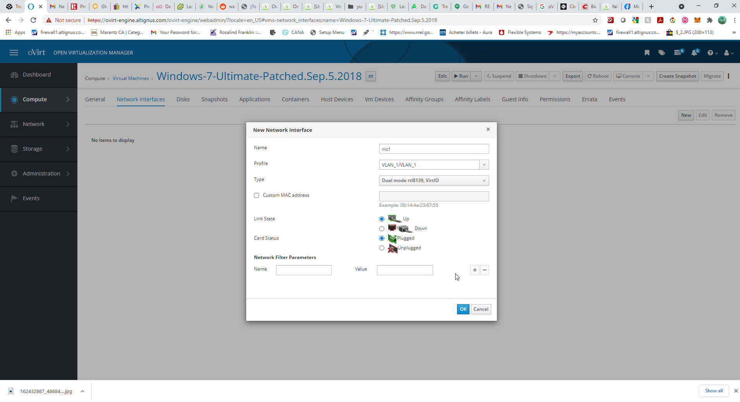Open the help question mark menu

coord(711,53)
